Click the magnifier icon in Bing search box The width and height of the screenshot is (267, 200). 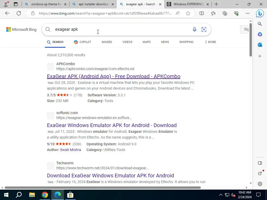pyautogui.click(x=48, y=29)
